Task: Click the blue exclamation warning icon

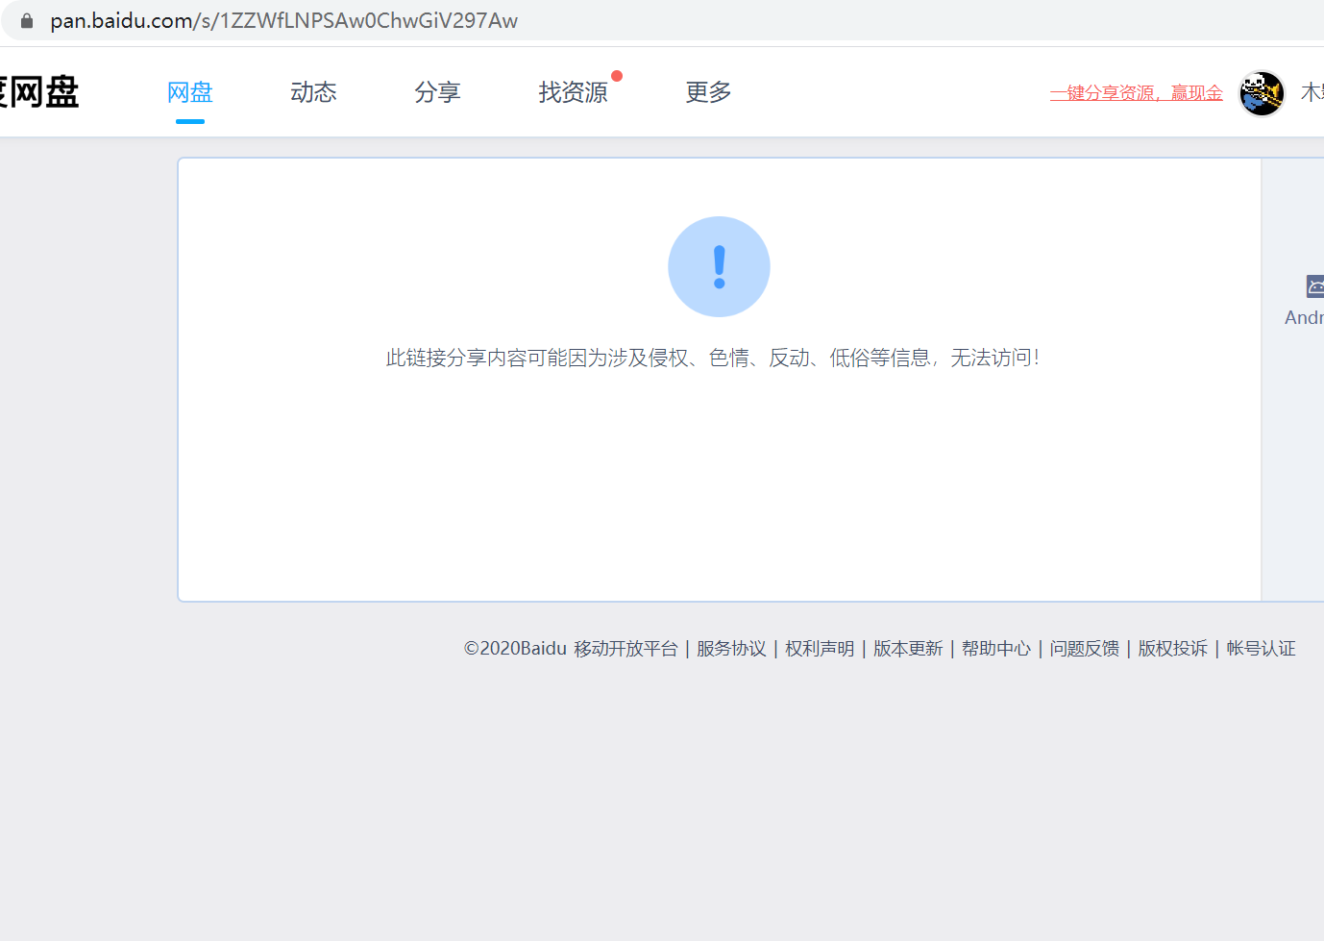Action: point(719,266)
